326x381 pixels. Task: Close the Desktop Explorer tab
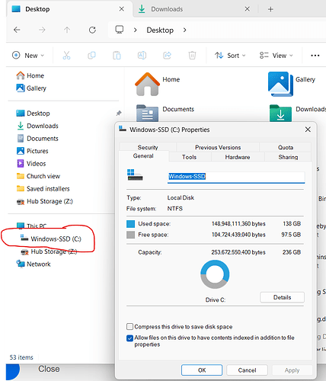pyautogui.click(x=122, y=9)
